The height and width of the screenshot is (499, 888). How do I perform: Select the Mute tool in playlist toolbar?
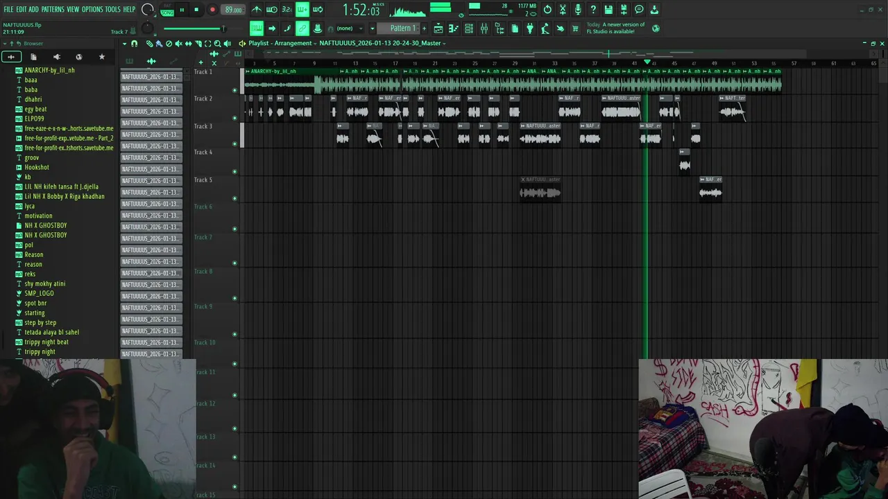coord(178,43)
